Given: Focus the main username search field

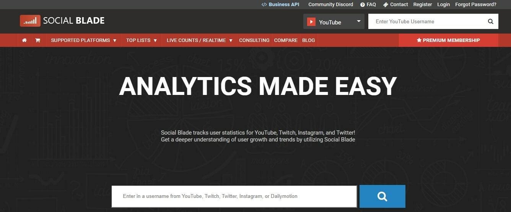Looking at the screenshot, I should [x=234, y=196].
